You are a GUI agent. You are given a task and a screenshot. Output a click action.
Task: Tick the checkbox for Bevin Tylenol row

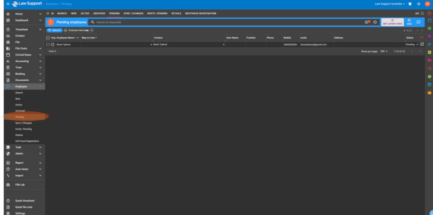pos(48,44)
